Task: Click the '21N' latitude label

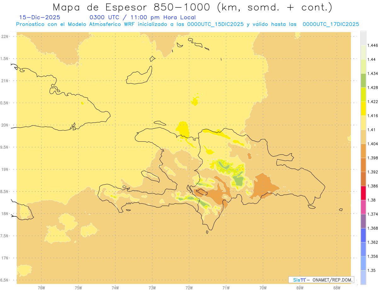Action: [5, 81]
